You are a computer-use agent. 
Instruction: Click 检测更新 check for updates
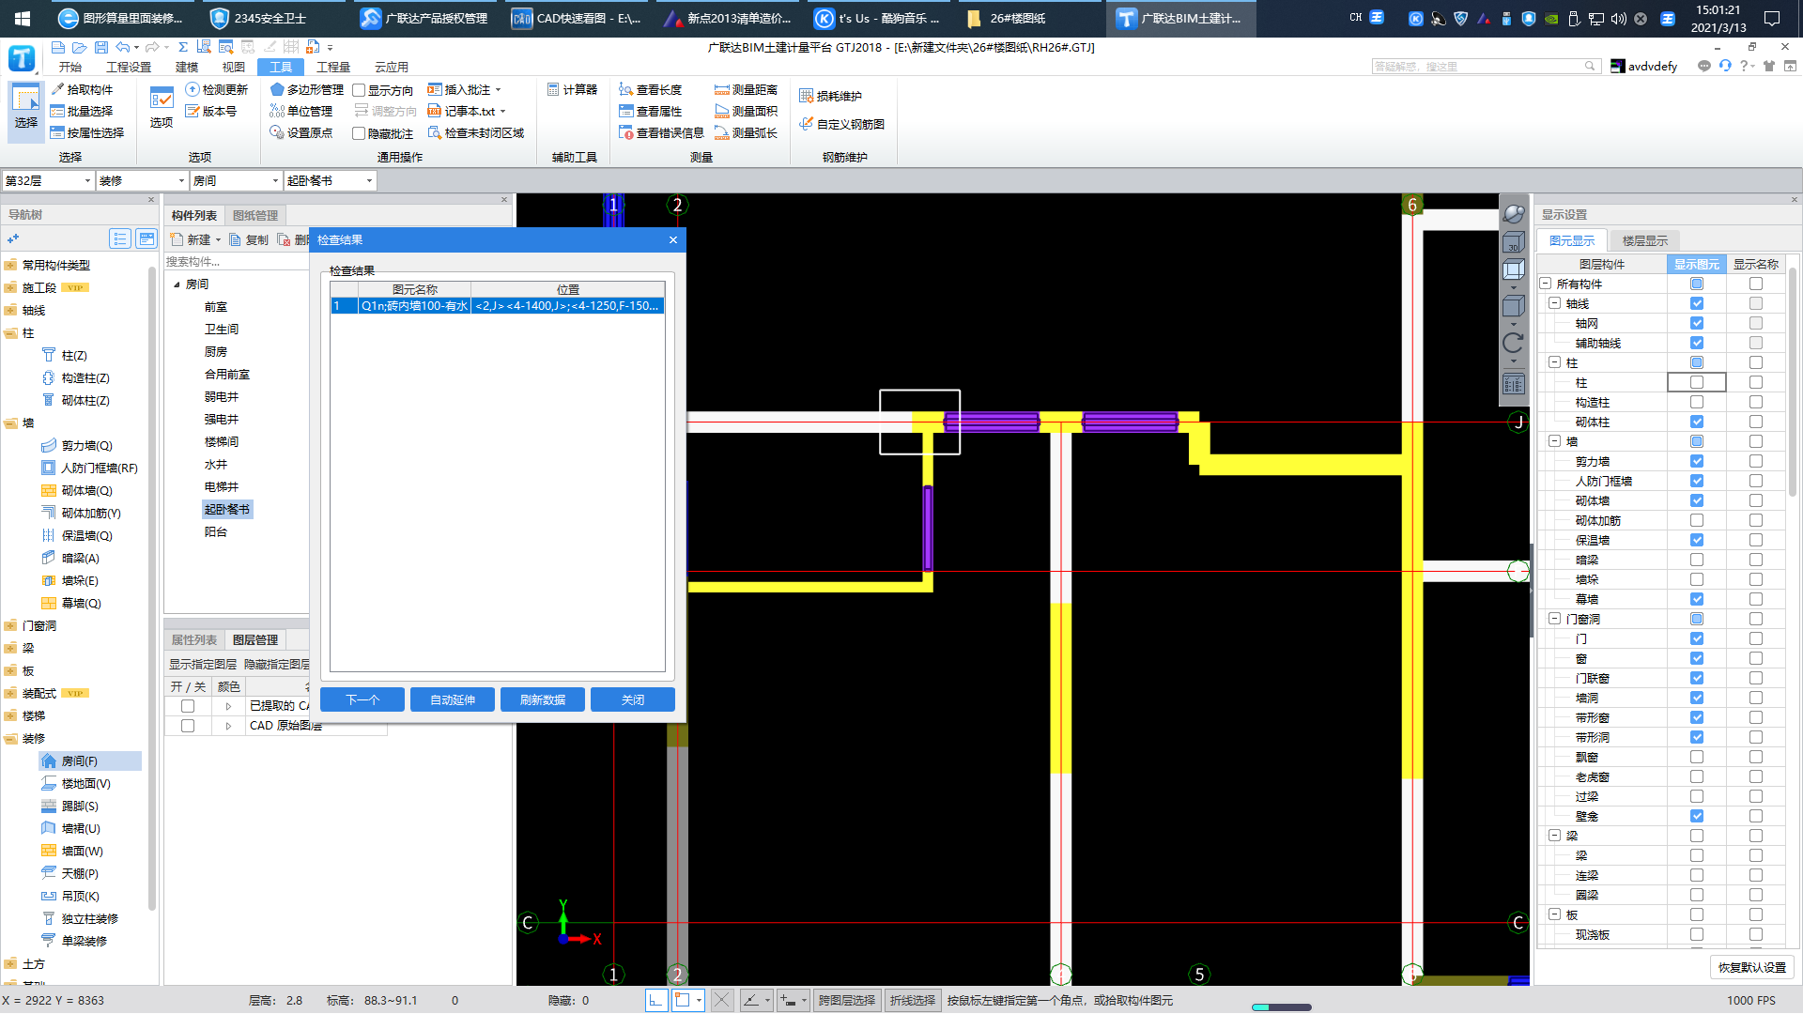217,89
